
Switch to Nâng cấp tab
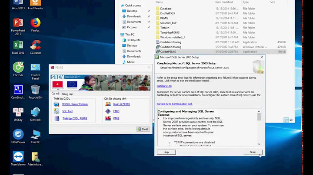pyautogui.click(x=67, y=94)
